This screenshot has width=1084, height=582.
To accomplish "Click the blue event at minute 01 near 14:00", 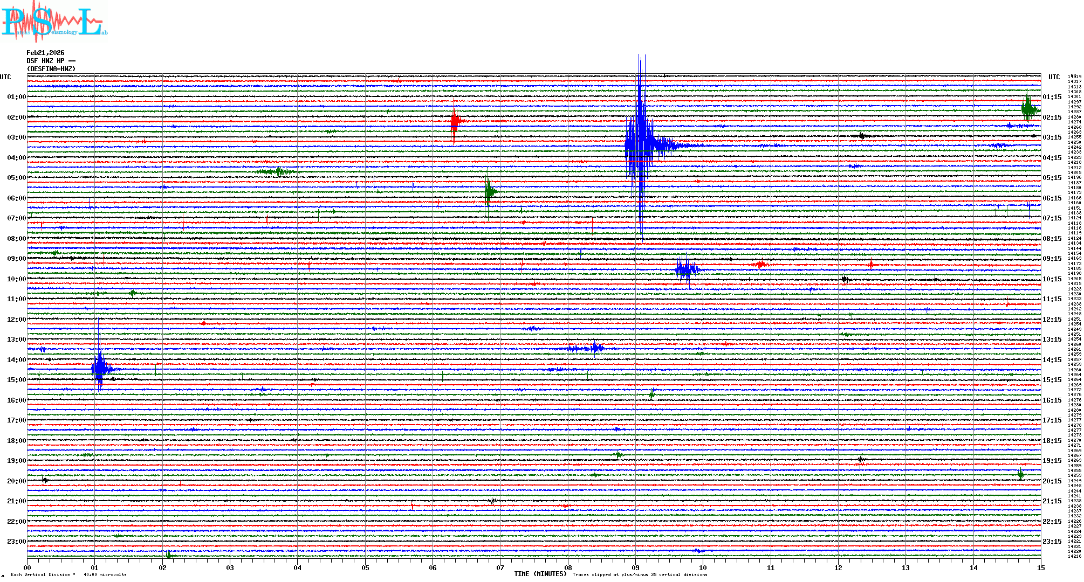I will [x=99, y=369].
